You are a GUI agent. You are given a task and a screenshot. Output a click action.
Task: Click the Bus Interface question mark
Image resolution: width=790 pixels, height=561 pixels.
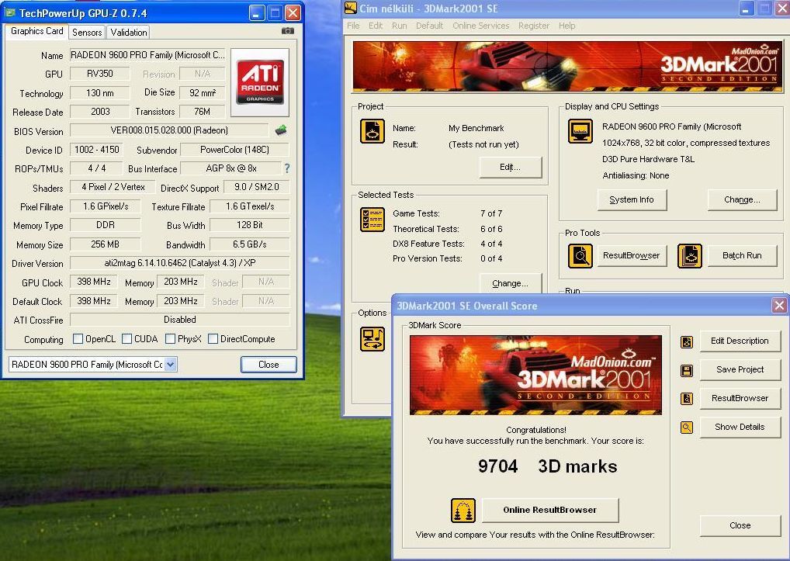(x=286, y=168)
